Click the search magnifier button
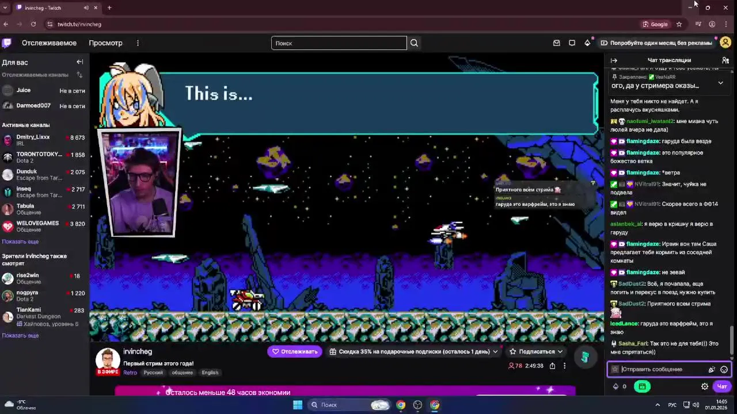This screenshot has width=737, height=414. point(414,43)
